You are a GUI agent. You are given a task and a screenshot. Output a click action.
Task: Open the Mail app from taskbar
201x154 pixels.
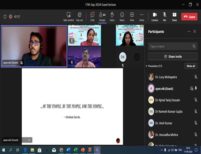point(54,150)
